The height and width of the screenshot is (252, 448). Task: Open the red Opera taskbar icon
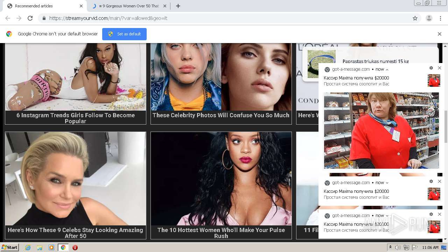pos(75,247)
